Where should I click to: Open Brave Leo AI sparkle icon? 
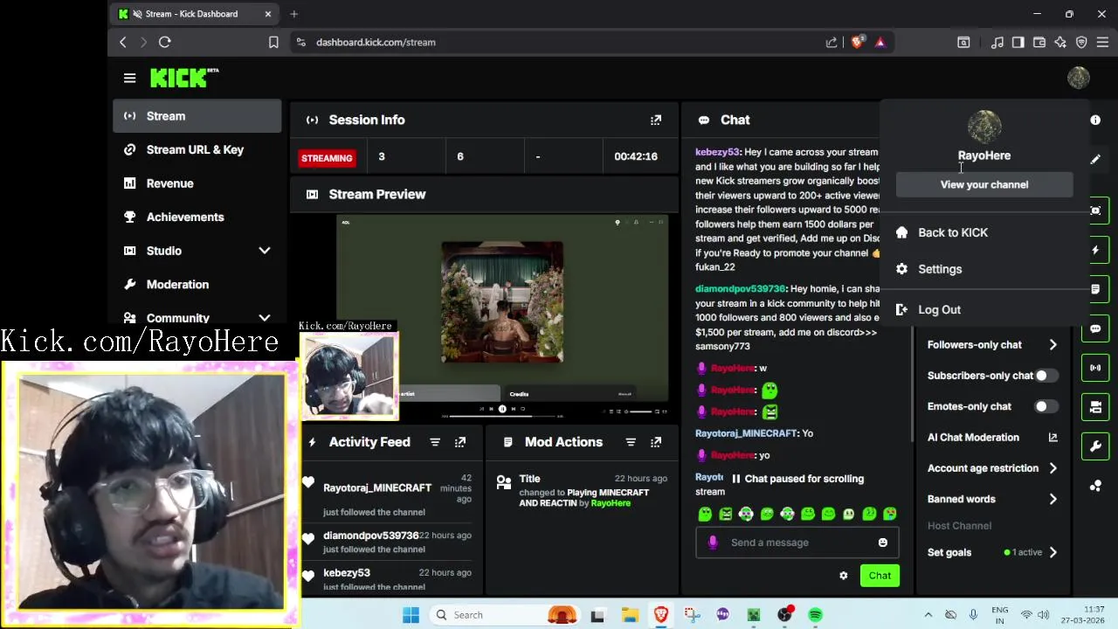(x=1060, y=42)
